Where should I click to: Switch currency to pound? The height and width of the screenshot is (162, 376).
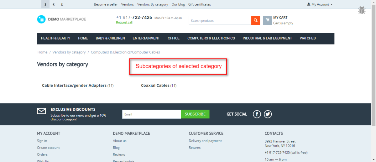62,4
